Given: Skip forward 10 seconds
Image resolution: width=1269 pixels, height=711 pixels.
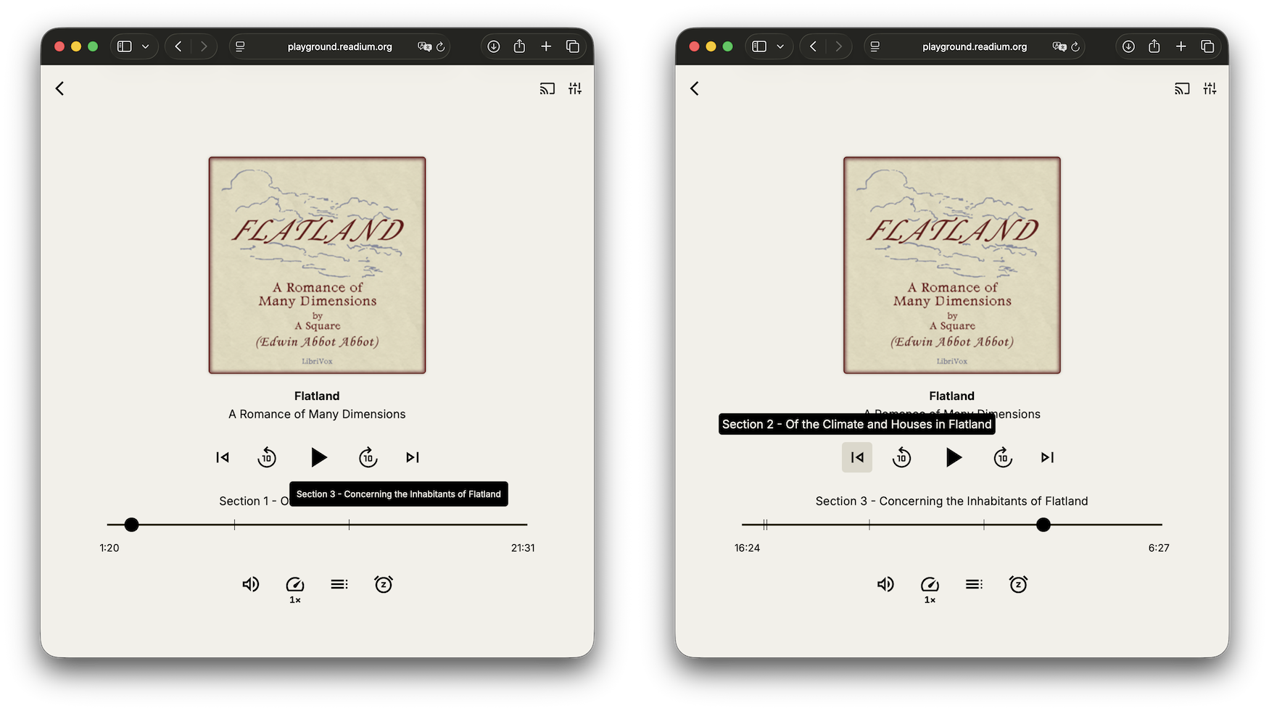Looking at the screenshot, I should tap(368, 457).
